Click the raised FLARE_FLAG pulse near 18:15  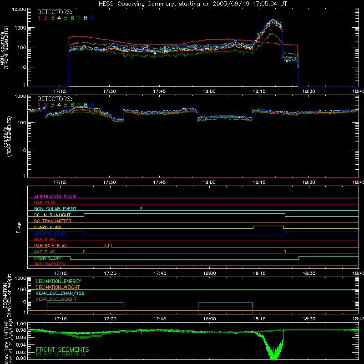268,226
